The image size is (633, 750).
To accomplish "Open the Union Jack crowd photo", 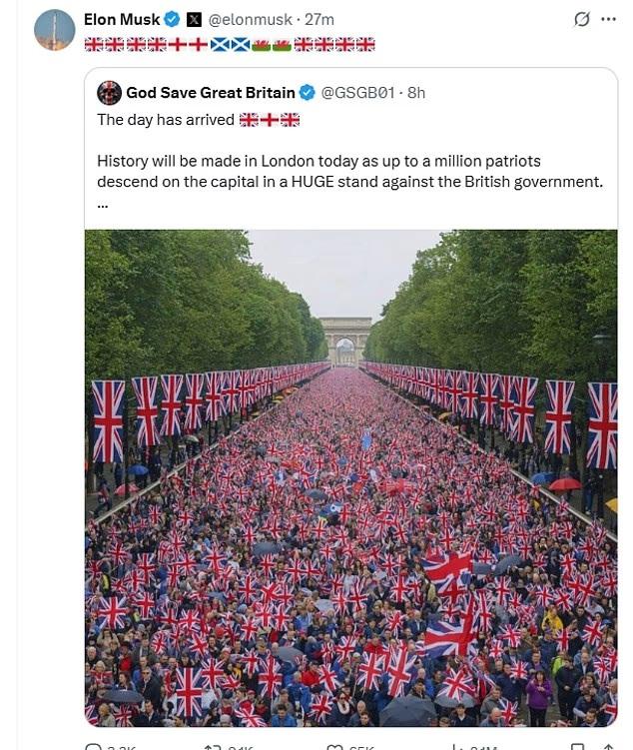I will pyautogui.click(x=350, y=477).
